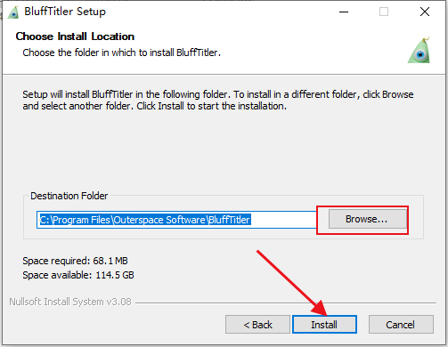Click the 'Space required: 68.1 MB' text
The image size is (448, 347).
click(x=75, y=261)
